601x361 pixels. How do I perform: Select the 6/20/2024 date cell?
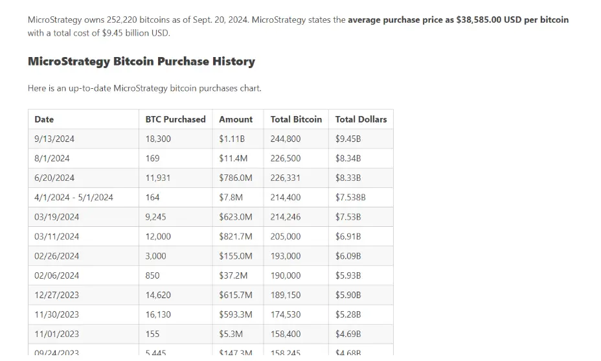pyautogui.click(x=54, y=178)
